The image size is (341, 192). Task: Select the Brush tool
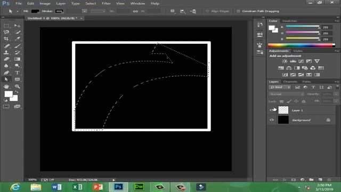17,46
